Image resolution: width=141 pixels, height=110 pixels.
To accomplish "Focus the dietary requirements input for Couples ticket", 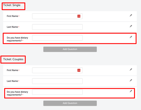I will pos(57,92).
